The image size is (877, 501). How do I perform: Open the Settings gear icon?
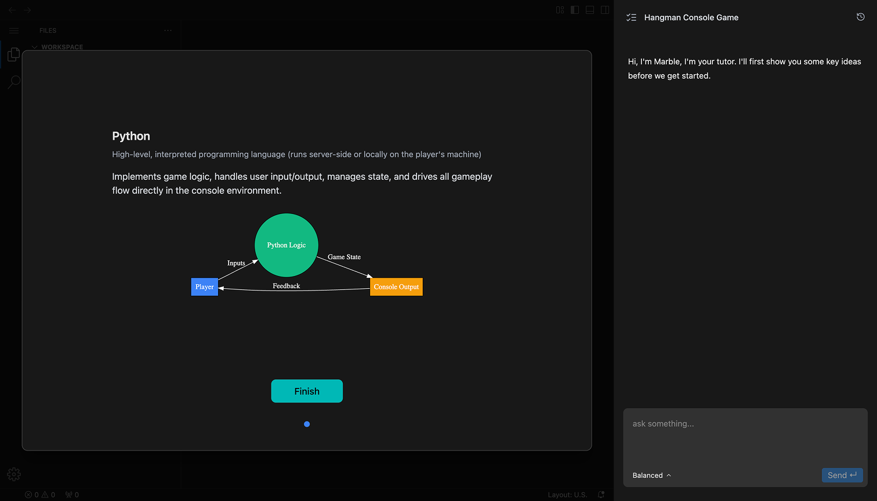(13, 474)
